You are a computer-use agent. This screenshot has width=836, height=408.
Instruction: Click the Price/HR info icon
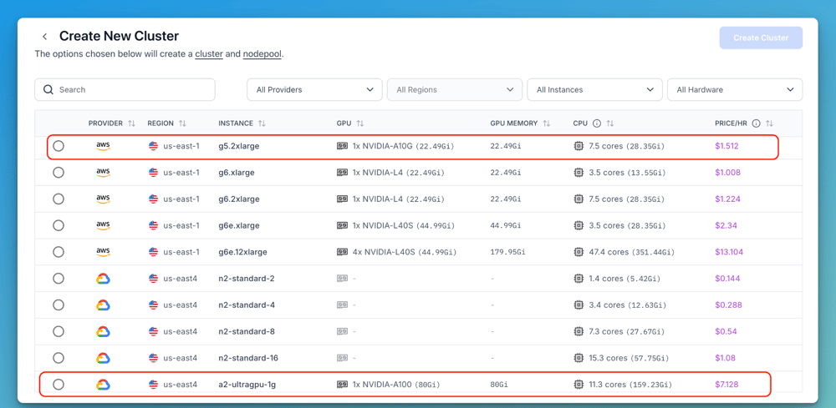point(756,123)
